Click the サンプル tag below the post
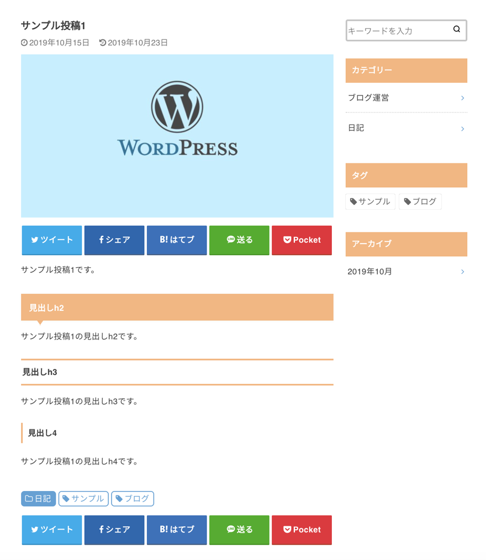This screenshot has height=560, width=486. coord(83,499)
